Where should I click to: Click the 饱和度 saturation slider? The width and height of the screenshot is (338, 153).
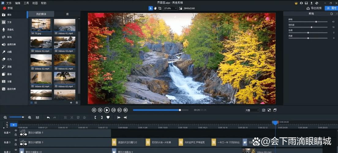308,27
